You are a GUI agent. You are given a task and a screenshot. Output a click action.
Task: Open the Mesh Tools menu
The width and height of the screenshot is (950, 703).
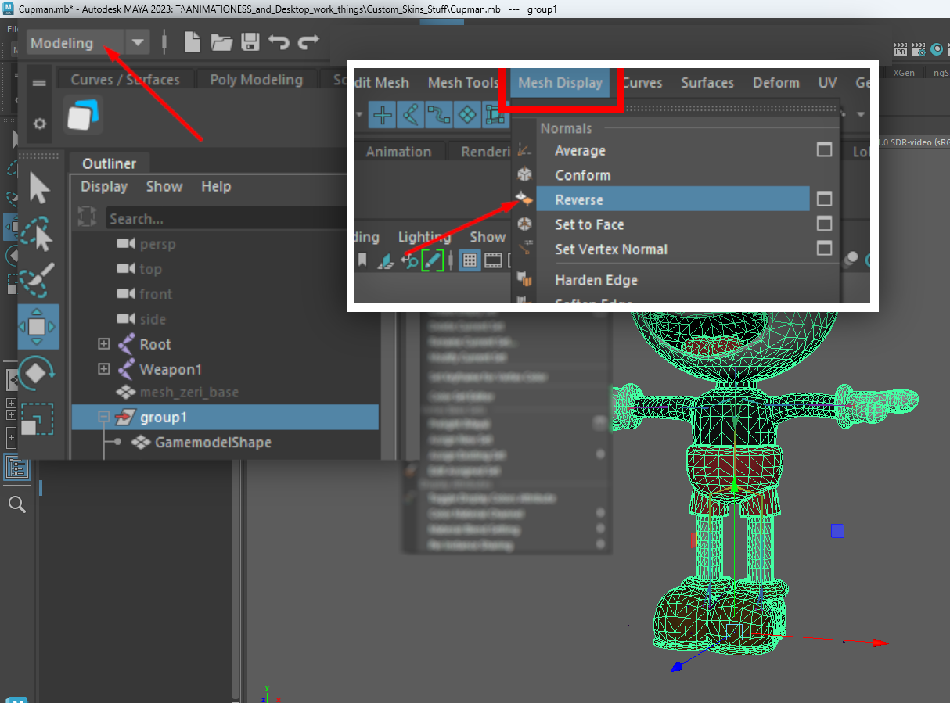point(463,83)
